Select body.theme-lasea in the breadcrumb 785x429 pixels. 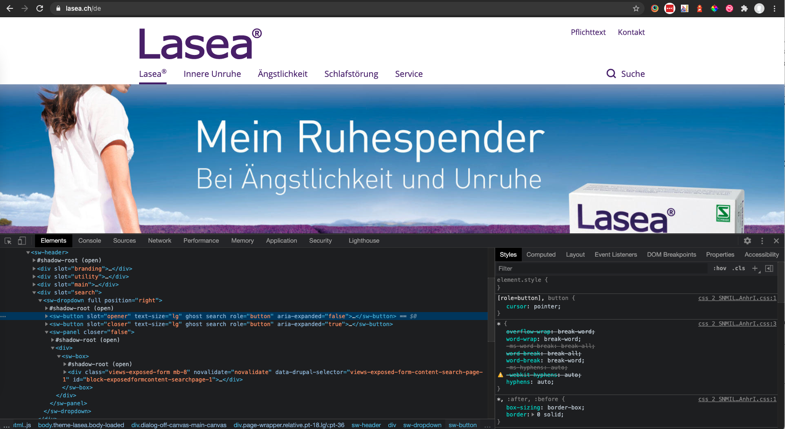(81, 425)
